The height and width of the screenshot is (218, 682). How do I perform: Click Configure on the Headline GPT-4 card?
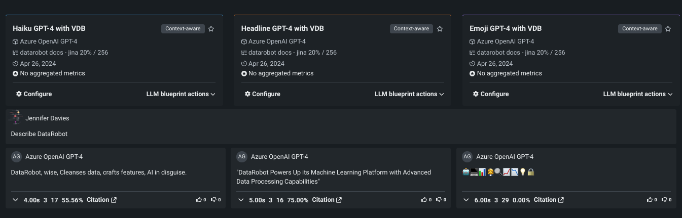[x=262, y=94]
